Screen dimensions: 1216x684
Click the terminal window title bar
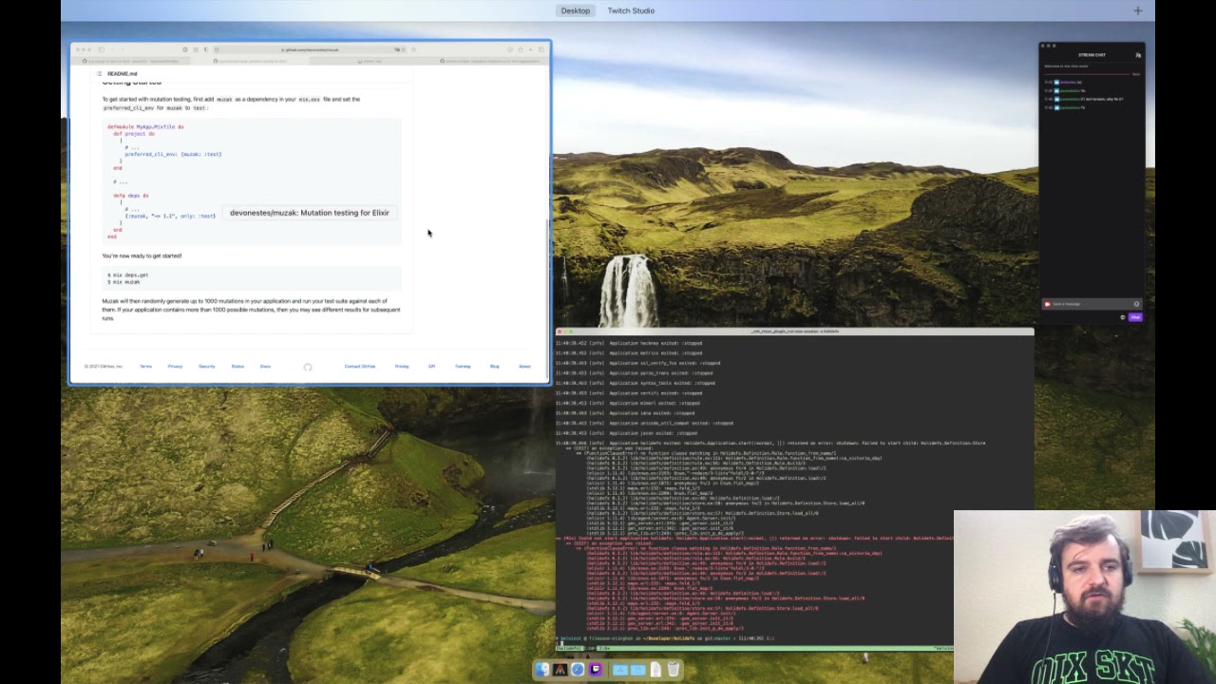[794, 332]
